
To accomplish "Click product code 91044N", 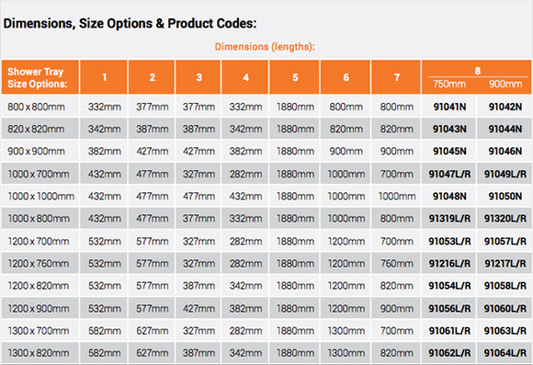I will 505,130.
